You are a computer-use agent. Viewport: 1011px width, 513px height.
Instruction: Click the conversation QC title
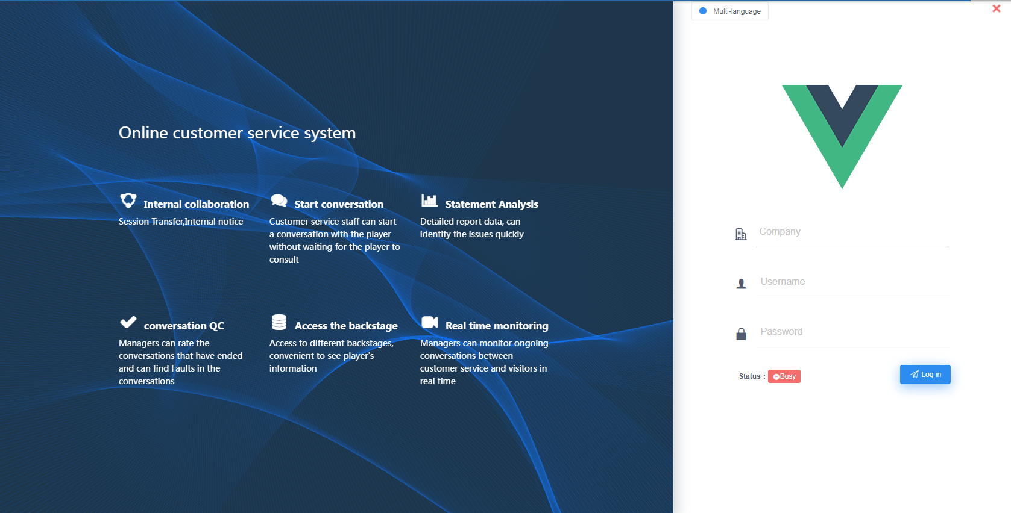click(x=184, y=326)
